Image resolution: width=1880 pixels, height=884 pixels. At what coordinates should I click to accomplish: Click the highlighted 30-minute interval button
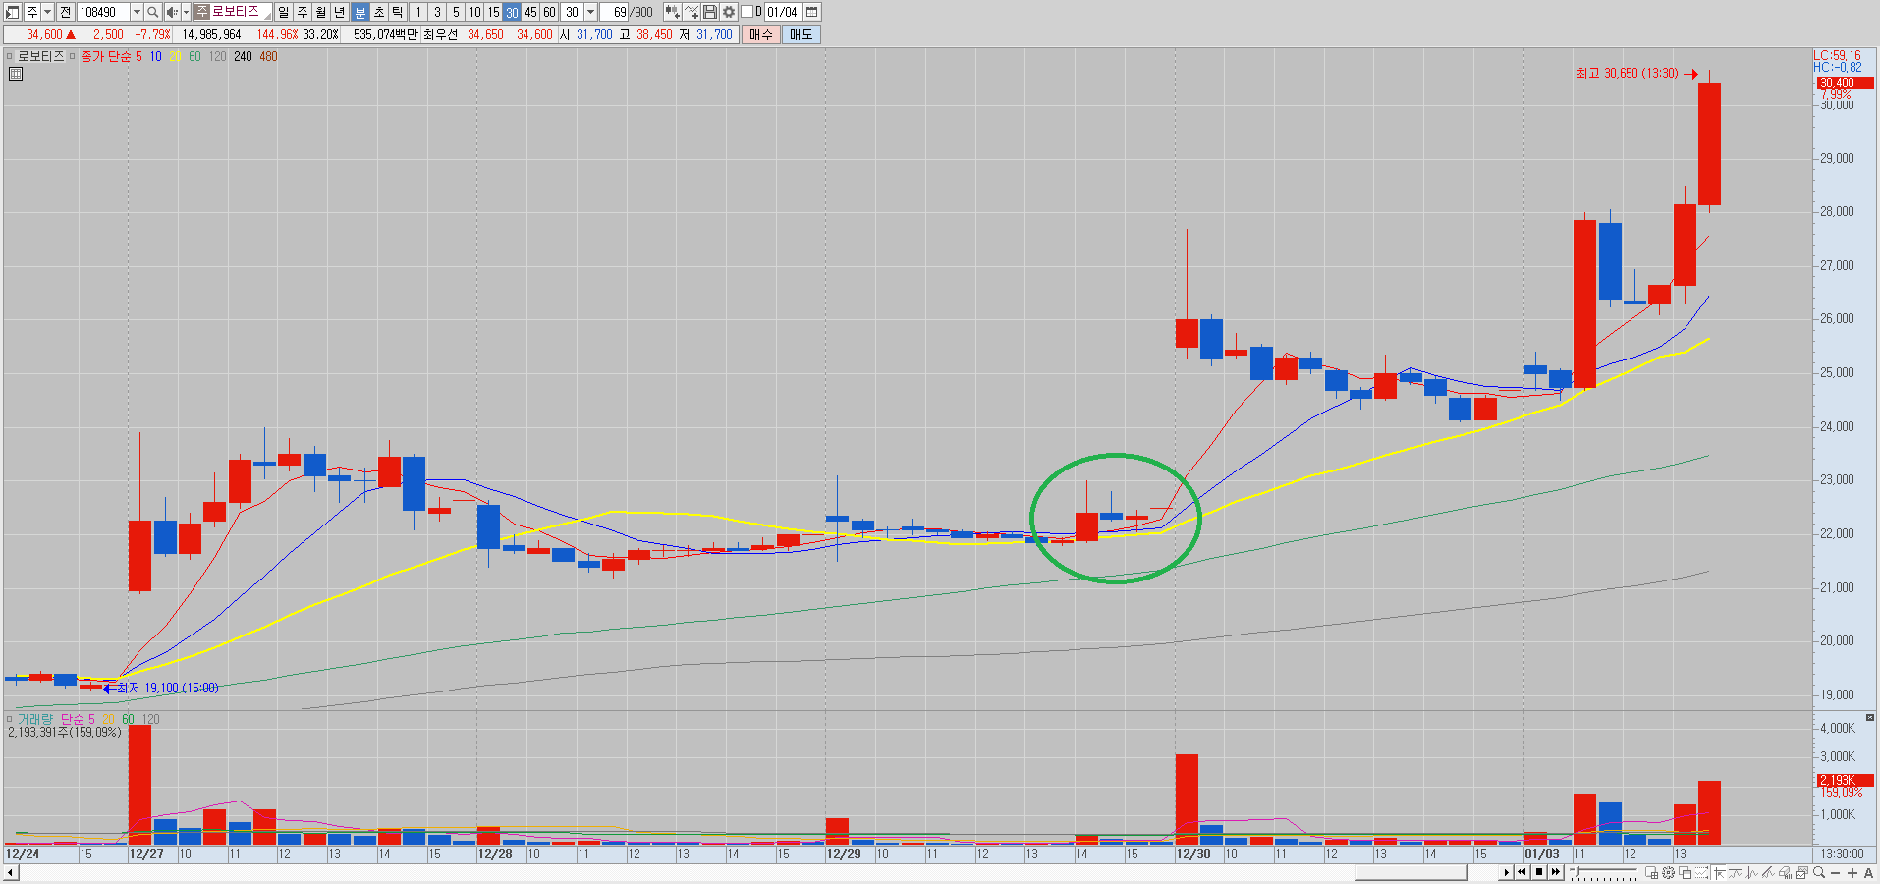click(512, 12)
